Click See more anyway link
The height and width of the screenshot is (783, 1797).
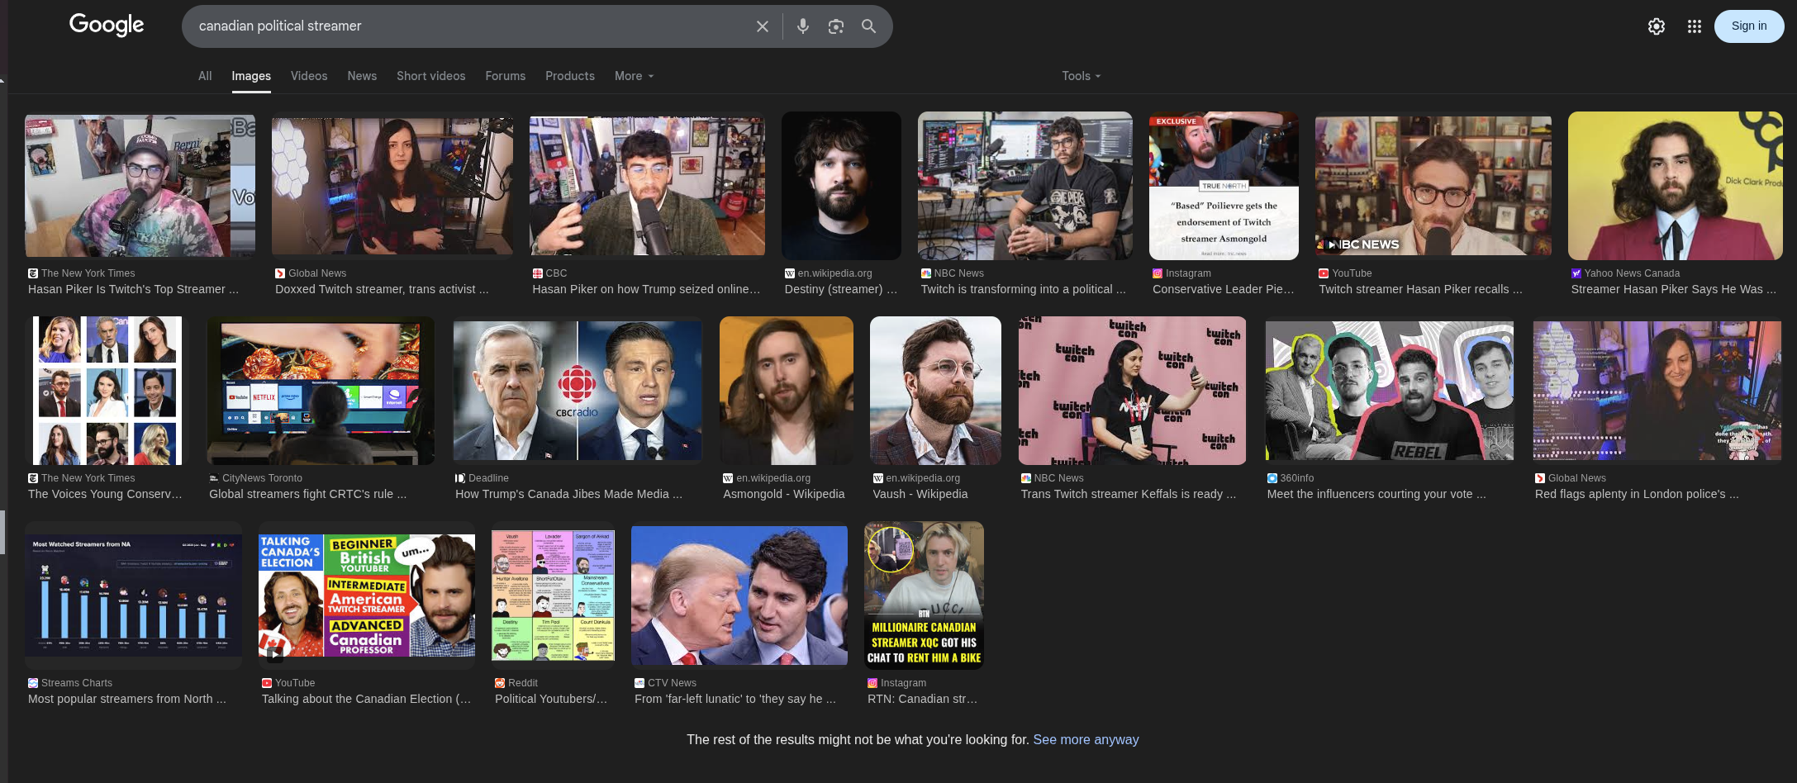click(x=1086, y=740)
